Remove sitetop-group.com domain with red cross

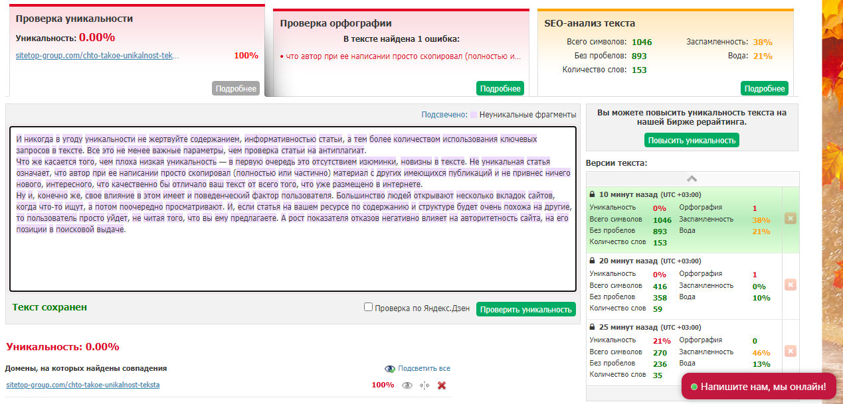pos(442,385)
